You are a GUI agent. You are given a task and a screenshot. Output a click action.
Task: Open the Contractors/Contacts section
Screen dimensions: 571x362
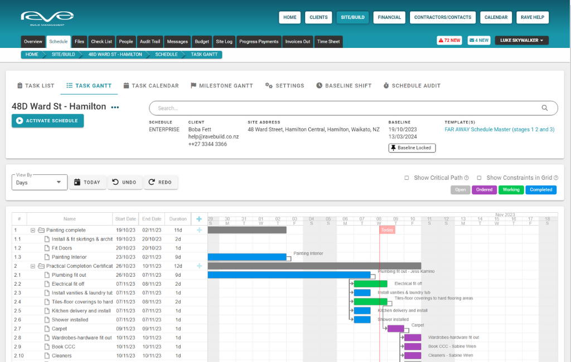(x=442, y=17)
